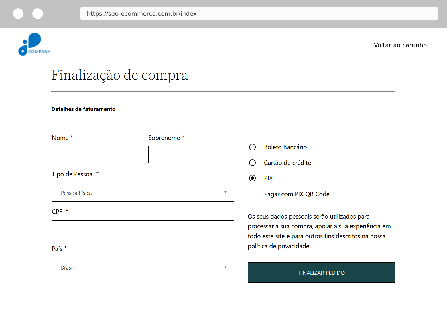Screen dimensions: 447x317
Task: Click into the Sobrenome text field
Action: [x=191, y=155]
